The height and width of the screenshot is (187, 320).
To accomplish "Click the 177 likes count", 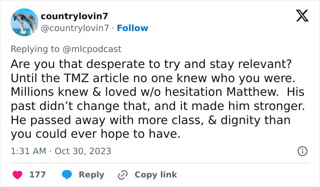I will pyautogui.click(x=37, y=175).
